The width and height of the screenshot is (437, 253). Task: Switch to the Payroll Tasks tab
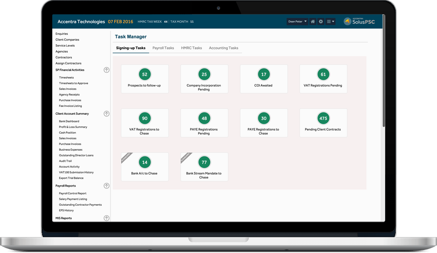tap(163, 48)
